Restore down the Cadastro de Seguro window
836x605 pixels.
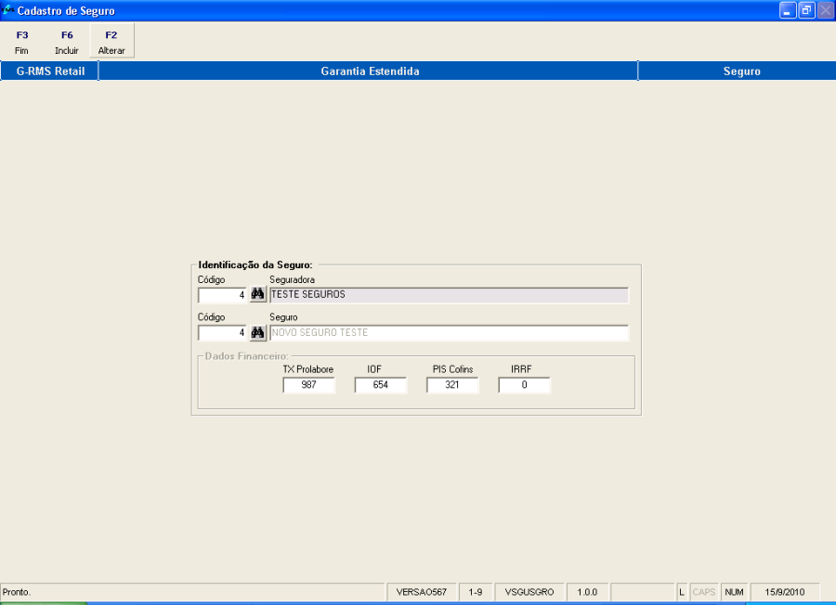(806, 10)
